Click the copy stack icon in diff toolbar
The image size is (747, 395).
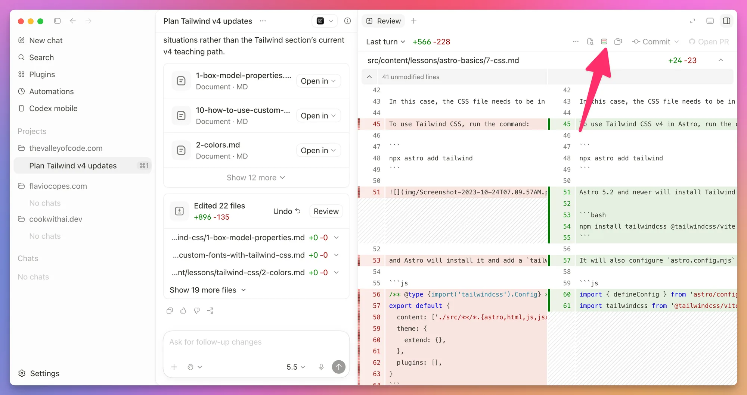pos(618,41)
